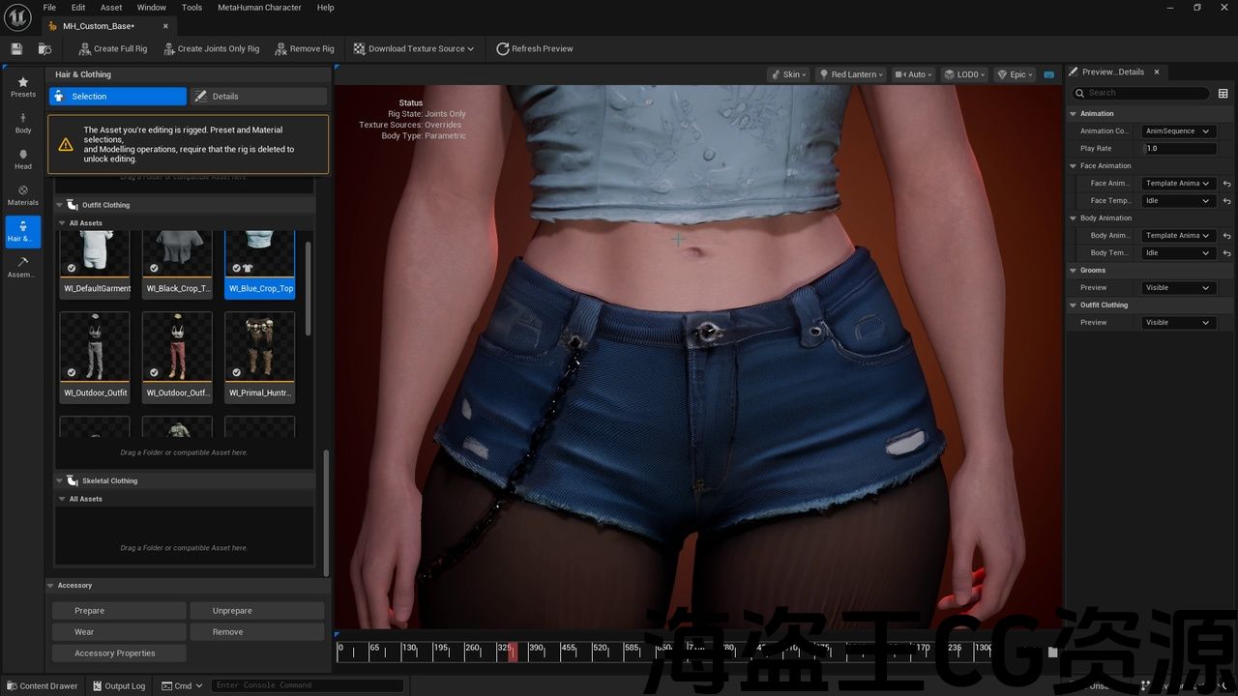Viewport: 1238px width, 696px height.
Task: Switch to the Materials sidebar panel
Action: point(23,194)
